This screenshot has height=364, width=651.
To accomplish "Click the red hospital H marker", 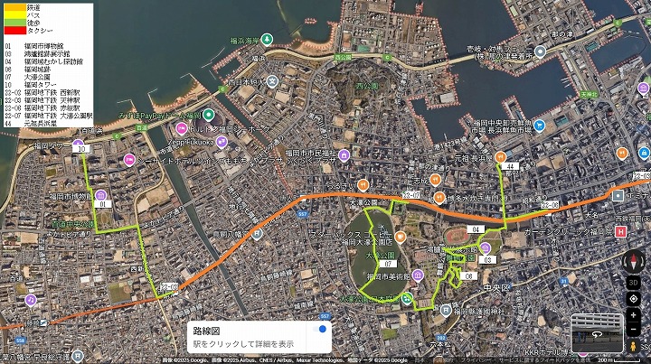I will [621, 232].
